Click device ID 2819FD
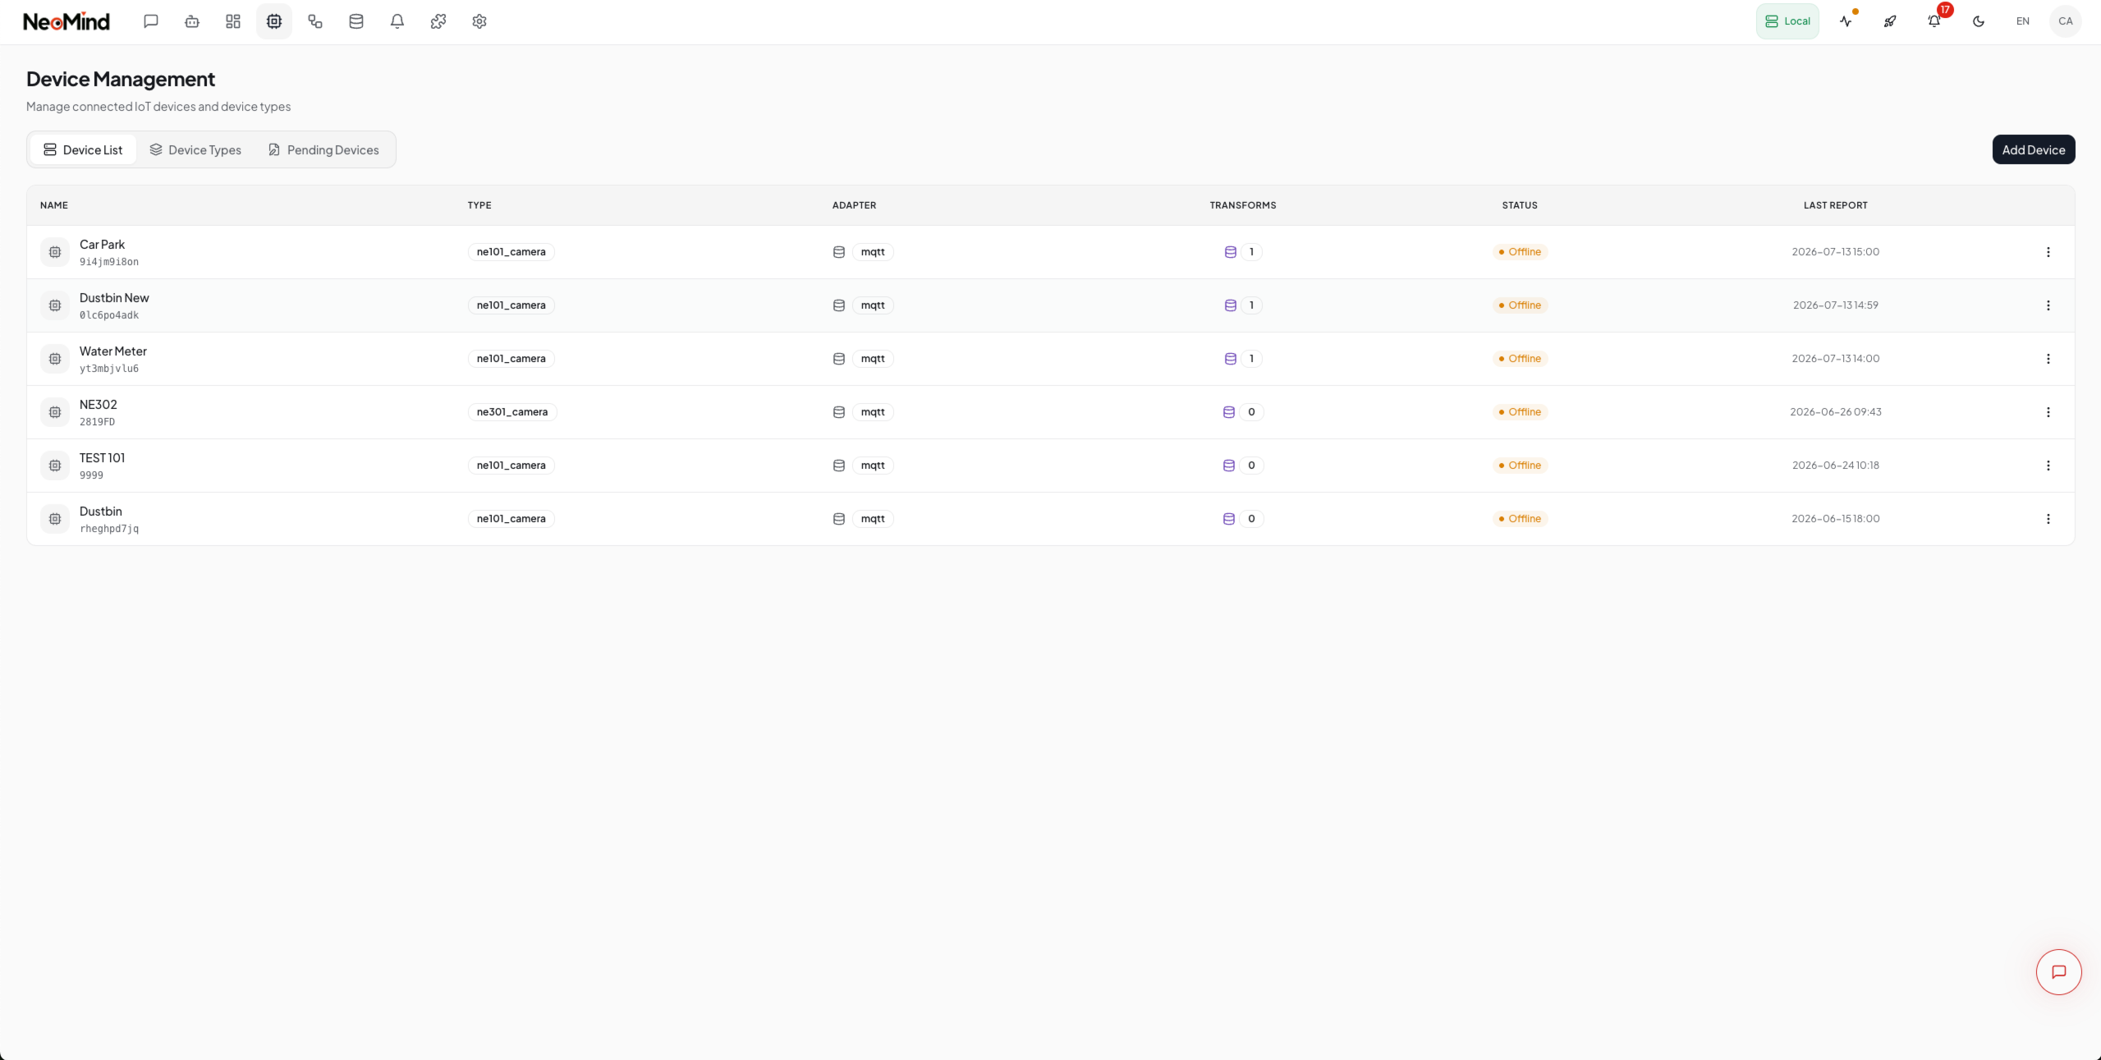The width and height of the screenshot is (2101, 1060). [97, 422]
